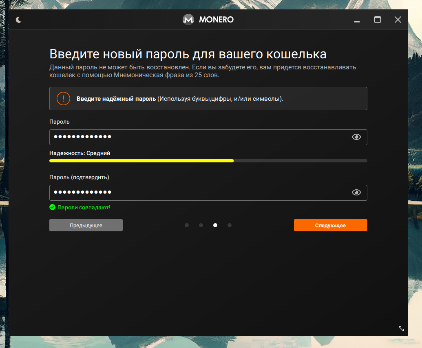Viewport: 422px width, 348px height.
Task: Toggle the moon icon for dark theme
Action: coord(19,19)
